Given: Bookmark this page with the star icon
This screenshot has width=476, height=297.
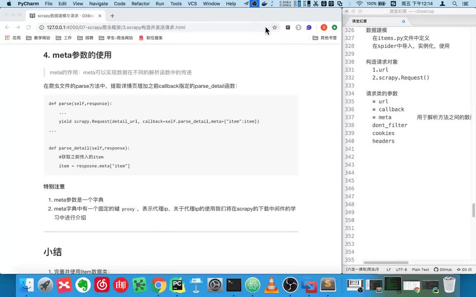Looking at the screenshot, I should click(x=275, y=27).
